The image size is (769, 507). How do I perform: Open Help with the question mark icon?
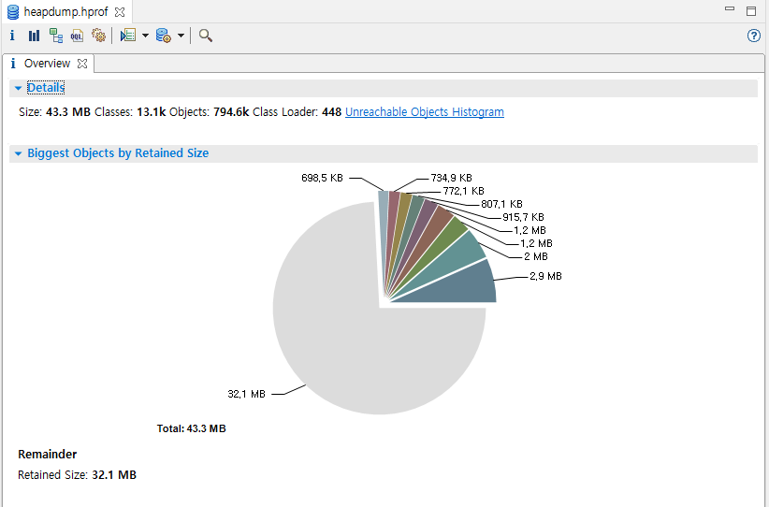[x=754, y=36]
